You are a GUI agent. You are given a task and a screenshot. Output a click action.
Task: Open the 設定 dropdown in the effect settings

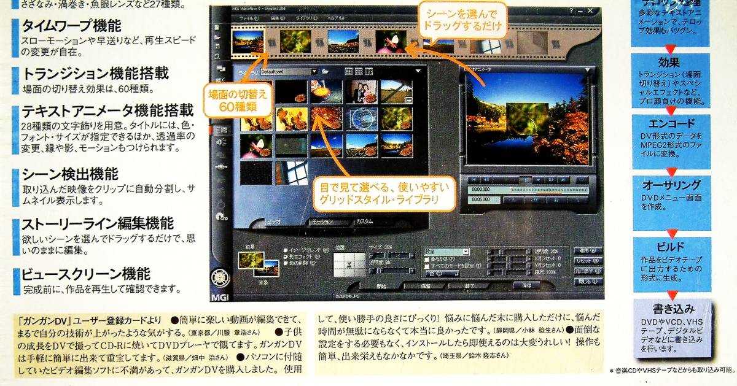[x=466, y=252]
